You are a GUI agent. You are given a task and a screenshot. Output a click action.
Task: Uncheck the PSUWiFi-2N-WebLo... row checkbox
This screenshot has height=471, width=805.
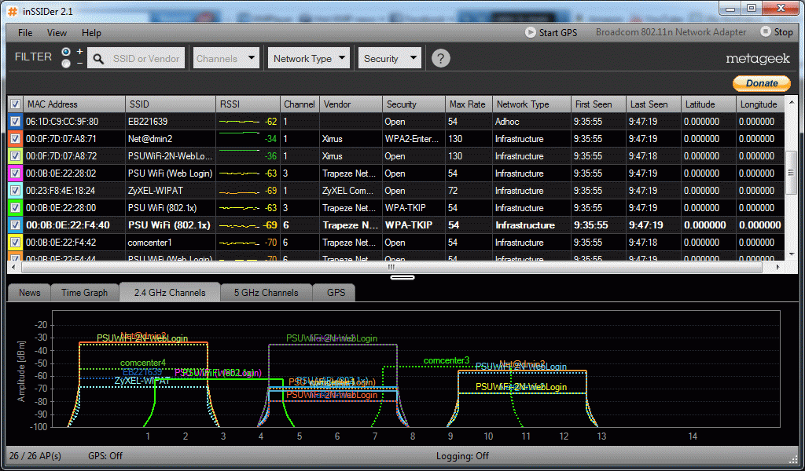coord(16,155)
